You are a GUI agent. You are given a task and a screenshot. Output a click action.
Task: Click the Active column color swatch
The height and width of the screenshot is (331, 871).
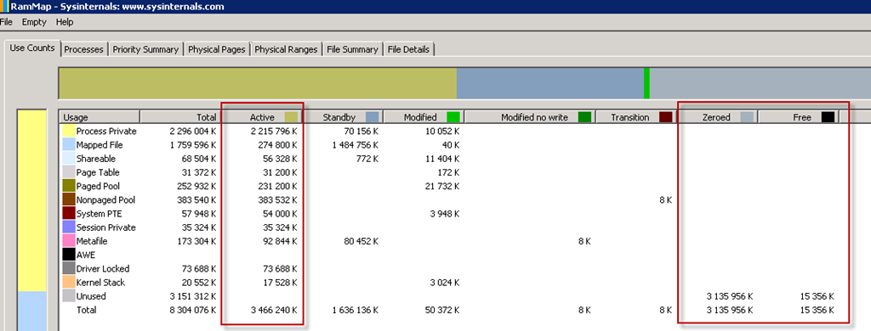291,117
